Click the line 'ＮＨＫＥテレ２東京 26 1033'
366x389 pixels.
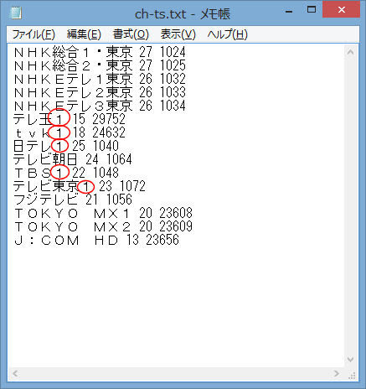100,92
